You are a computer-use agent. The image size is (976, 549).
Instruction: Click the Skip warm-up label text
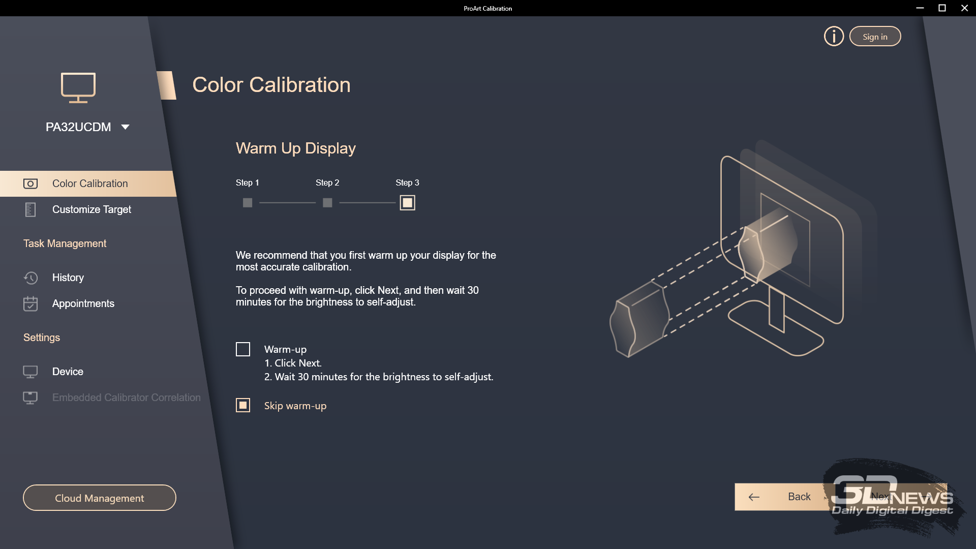[295, 406]
